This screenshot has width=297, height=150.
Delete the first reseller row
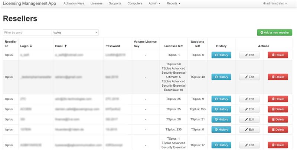[278, 55]
